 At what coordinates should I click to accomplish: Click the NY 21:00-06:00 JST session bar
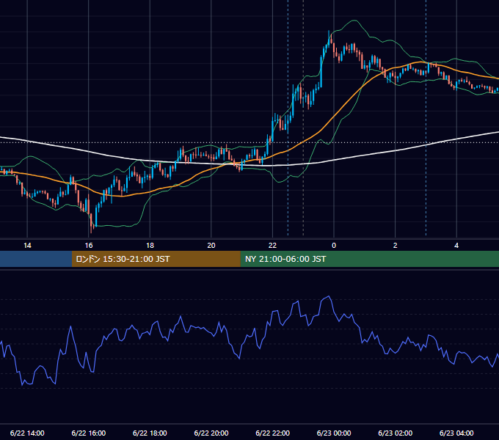(369, 259)
